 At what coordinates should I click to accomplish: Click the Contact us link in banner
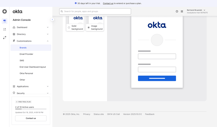click(108, 3)
